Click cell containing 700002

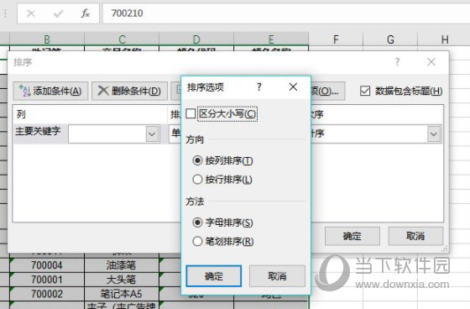[x=47, y=294]
